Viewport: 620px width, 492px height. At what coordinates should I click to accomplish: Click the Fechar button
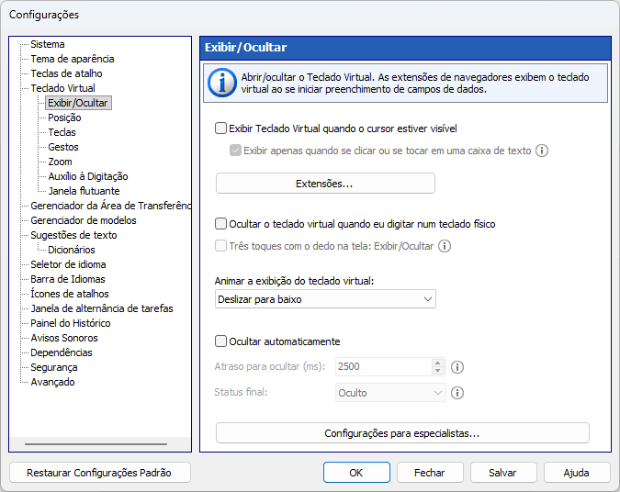pos(430,473)
